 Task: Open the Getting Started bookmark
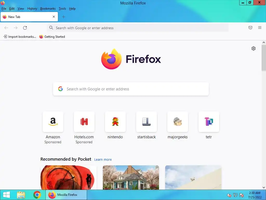[52, 36]
